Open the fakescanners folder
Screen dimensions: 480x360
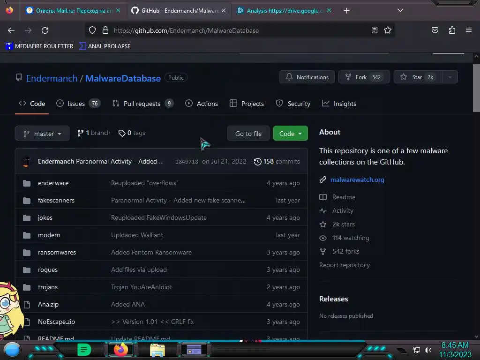pos(56,200)
